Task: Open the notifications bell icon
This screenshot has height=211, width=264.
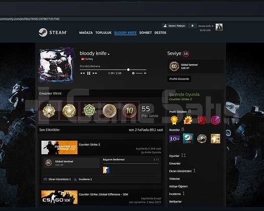Action: click(192, 26)
